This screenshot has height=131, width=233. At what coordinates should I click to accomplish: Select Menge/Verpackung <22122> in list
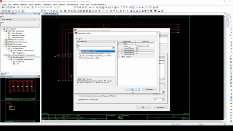pos(91,58)
